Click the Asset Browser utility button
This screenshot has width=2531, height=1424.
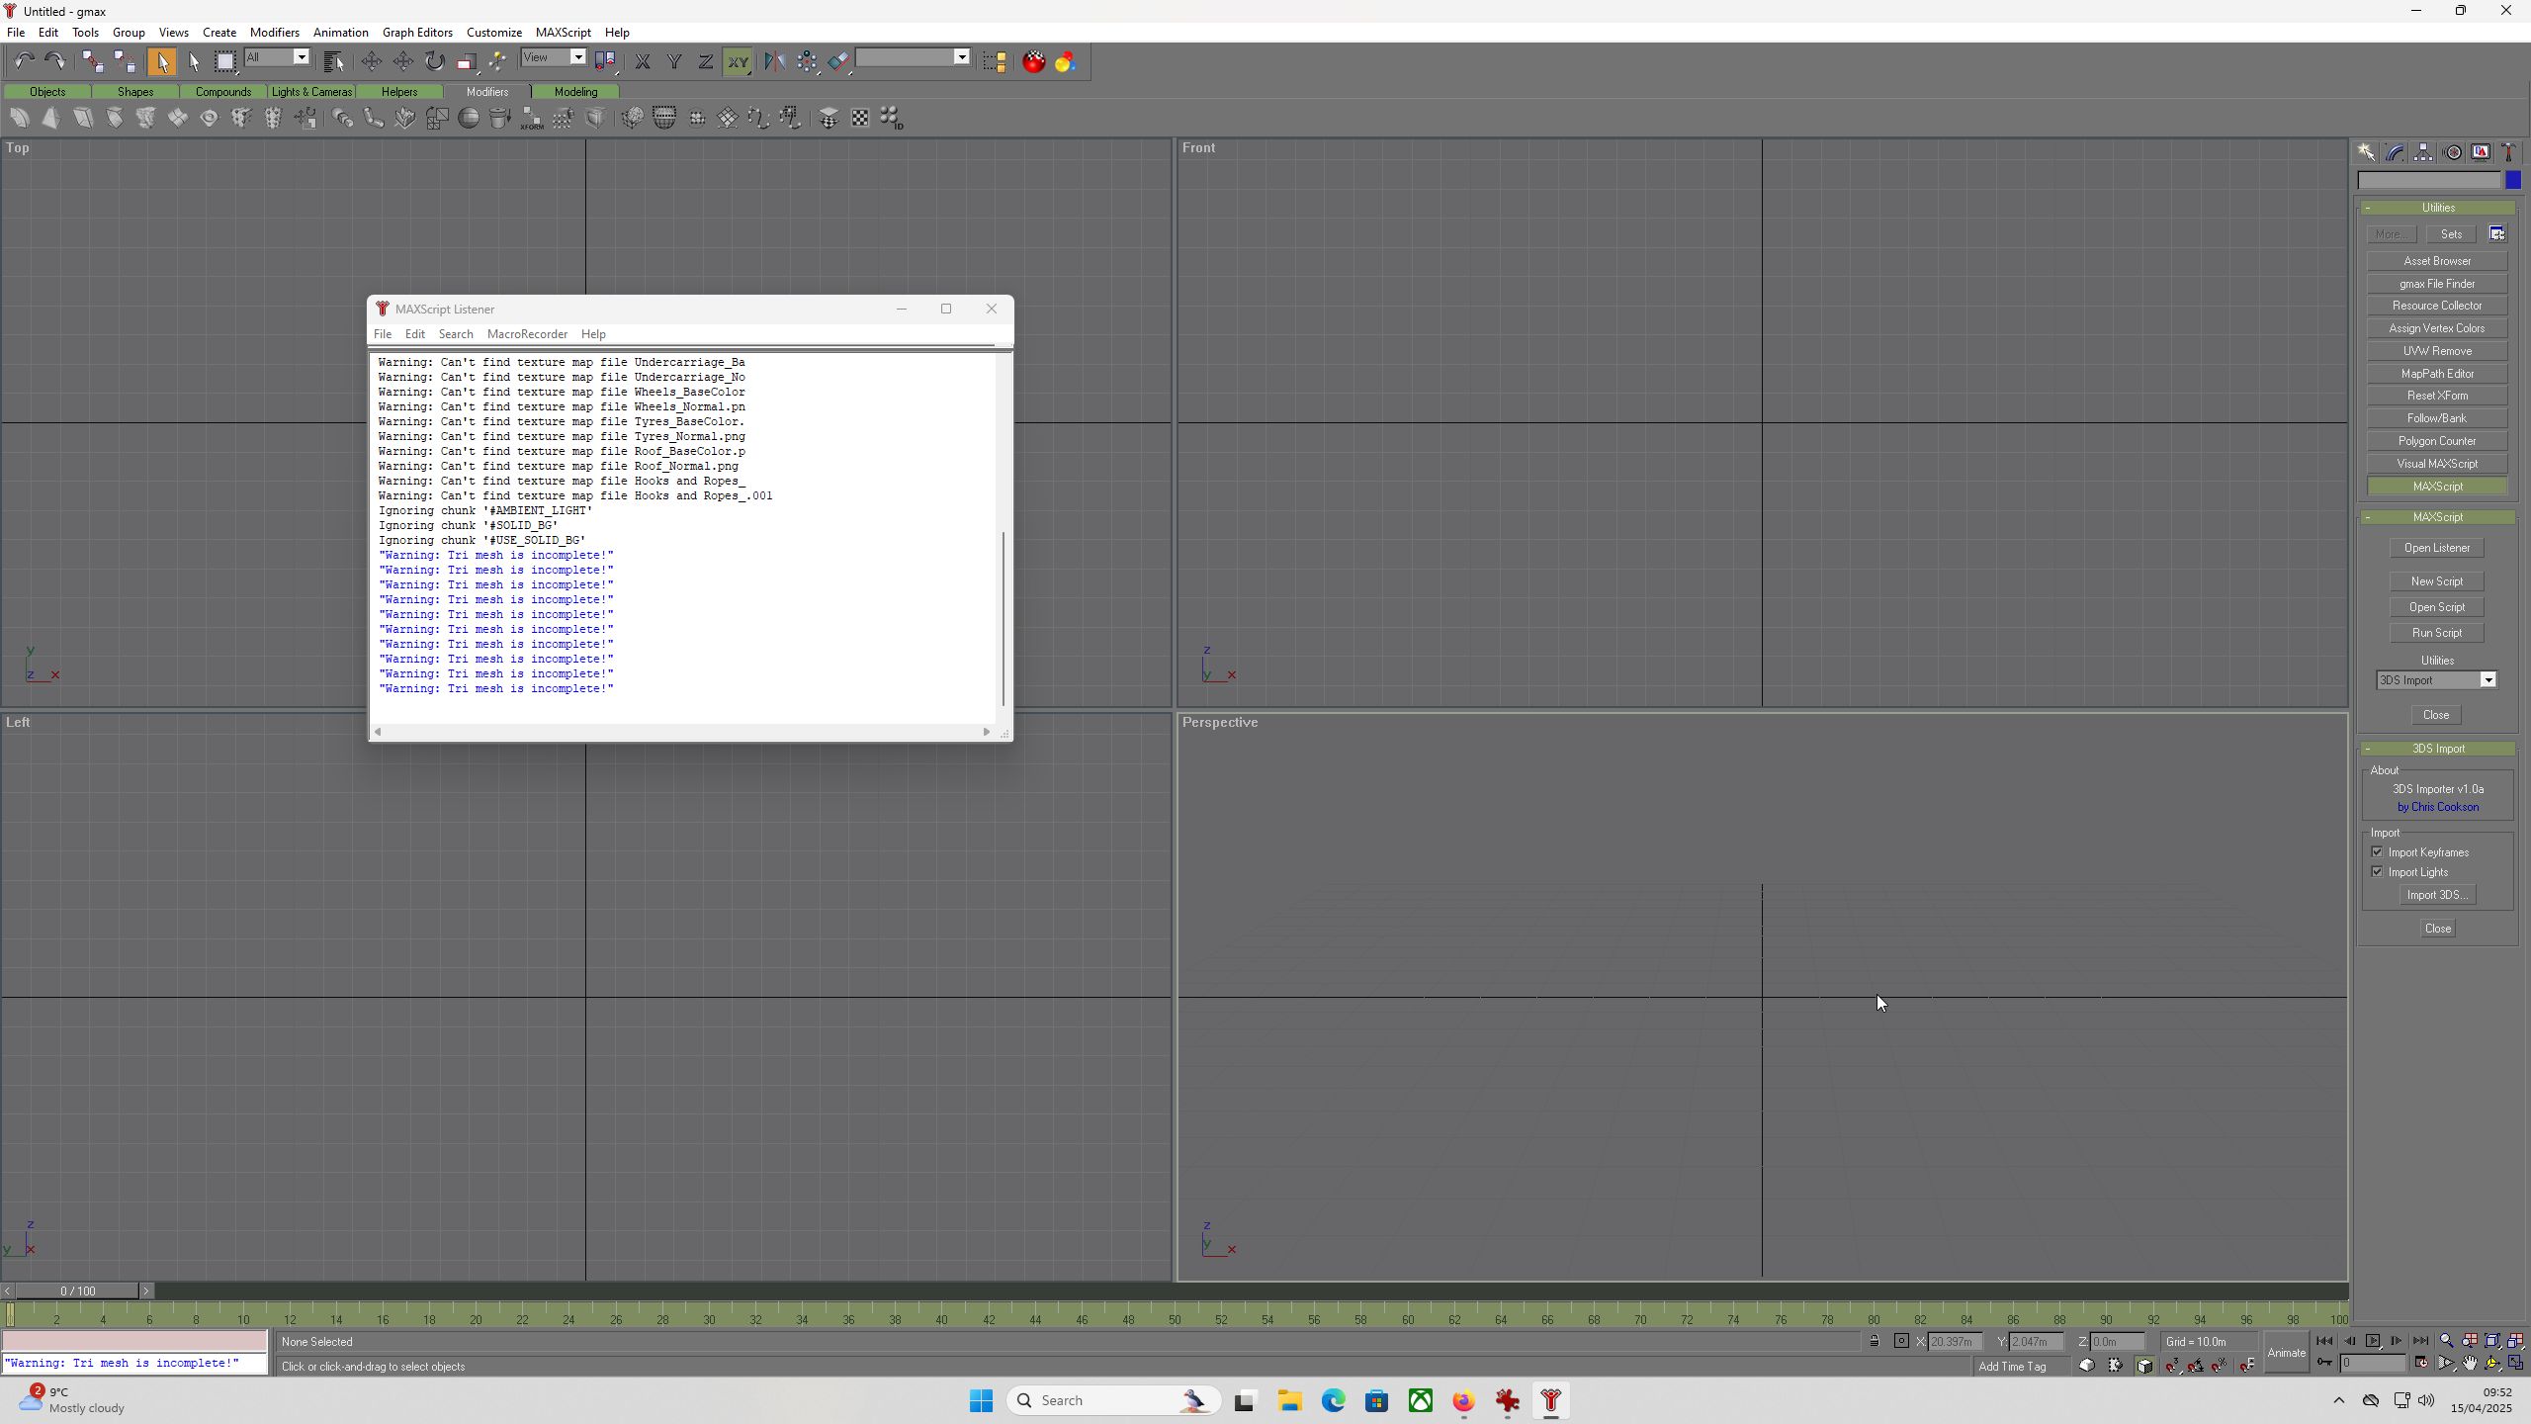pos(2437,261)
